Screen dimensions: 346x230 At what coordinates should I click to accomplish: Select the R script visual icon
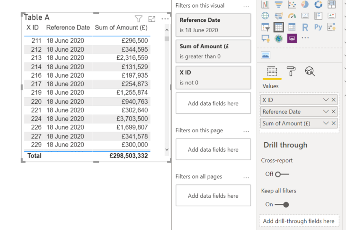305,28
